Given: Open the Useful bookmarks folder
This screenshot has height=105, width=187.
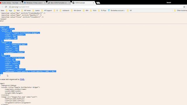Looking at the screenshot, I should coord(36,10).
